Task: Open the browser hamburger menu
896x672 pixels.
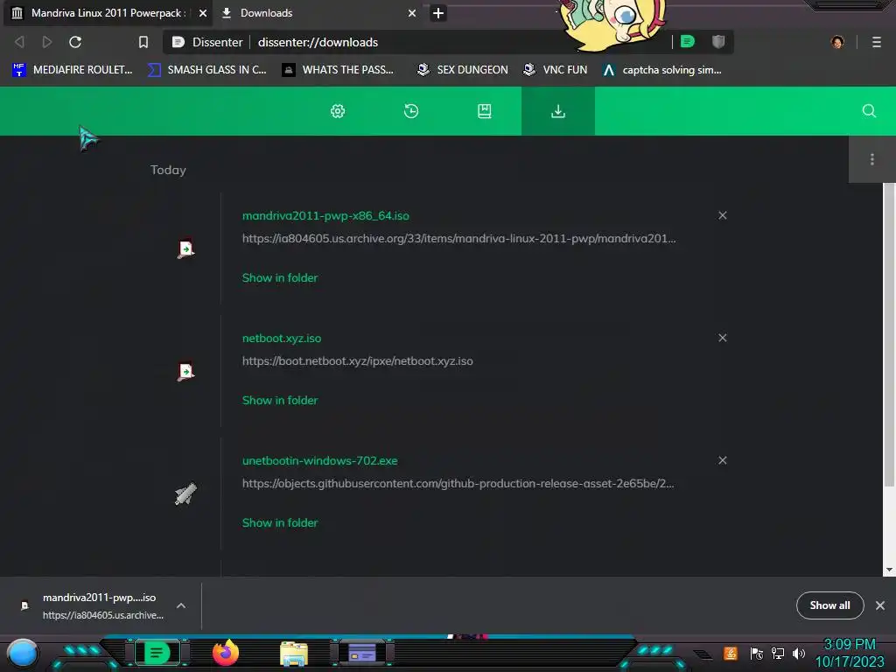Action: point(877,42)
